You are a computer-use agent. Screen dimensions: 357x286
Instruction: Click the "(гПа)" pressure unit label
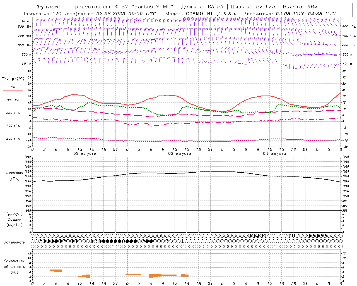[14, 179]
